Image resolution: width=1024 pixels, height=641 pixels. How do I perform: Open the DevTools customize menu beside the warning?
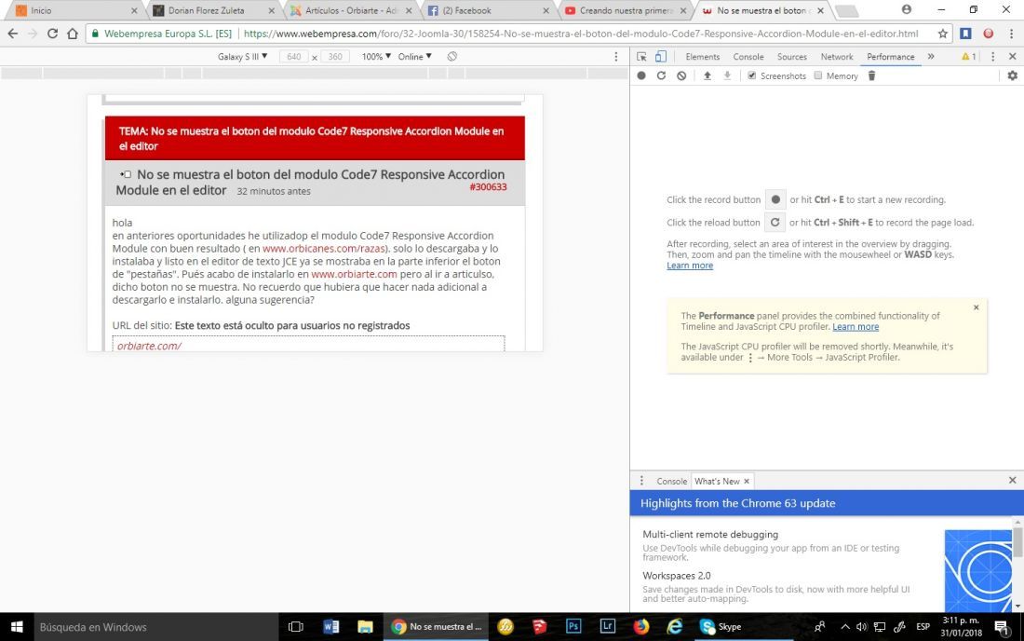(992, 57)
